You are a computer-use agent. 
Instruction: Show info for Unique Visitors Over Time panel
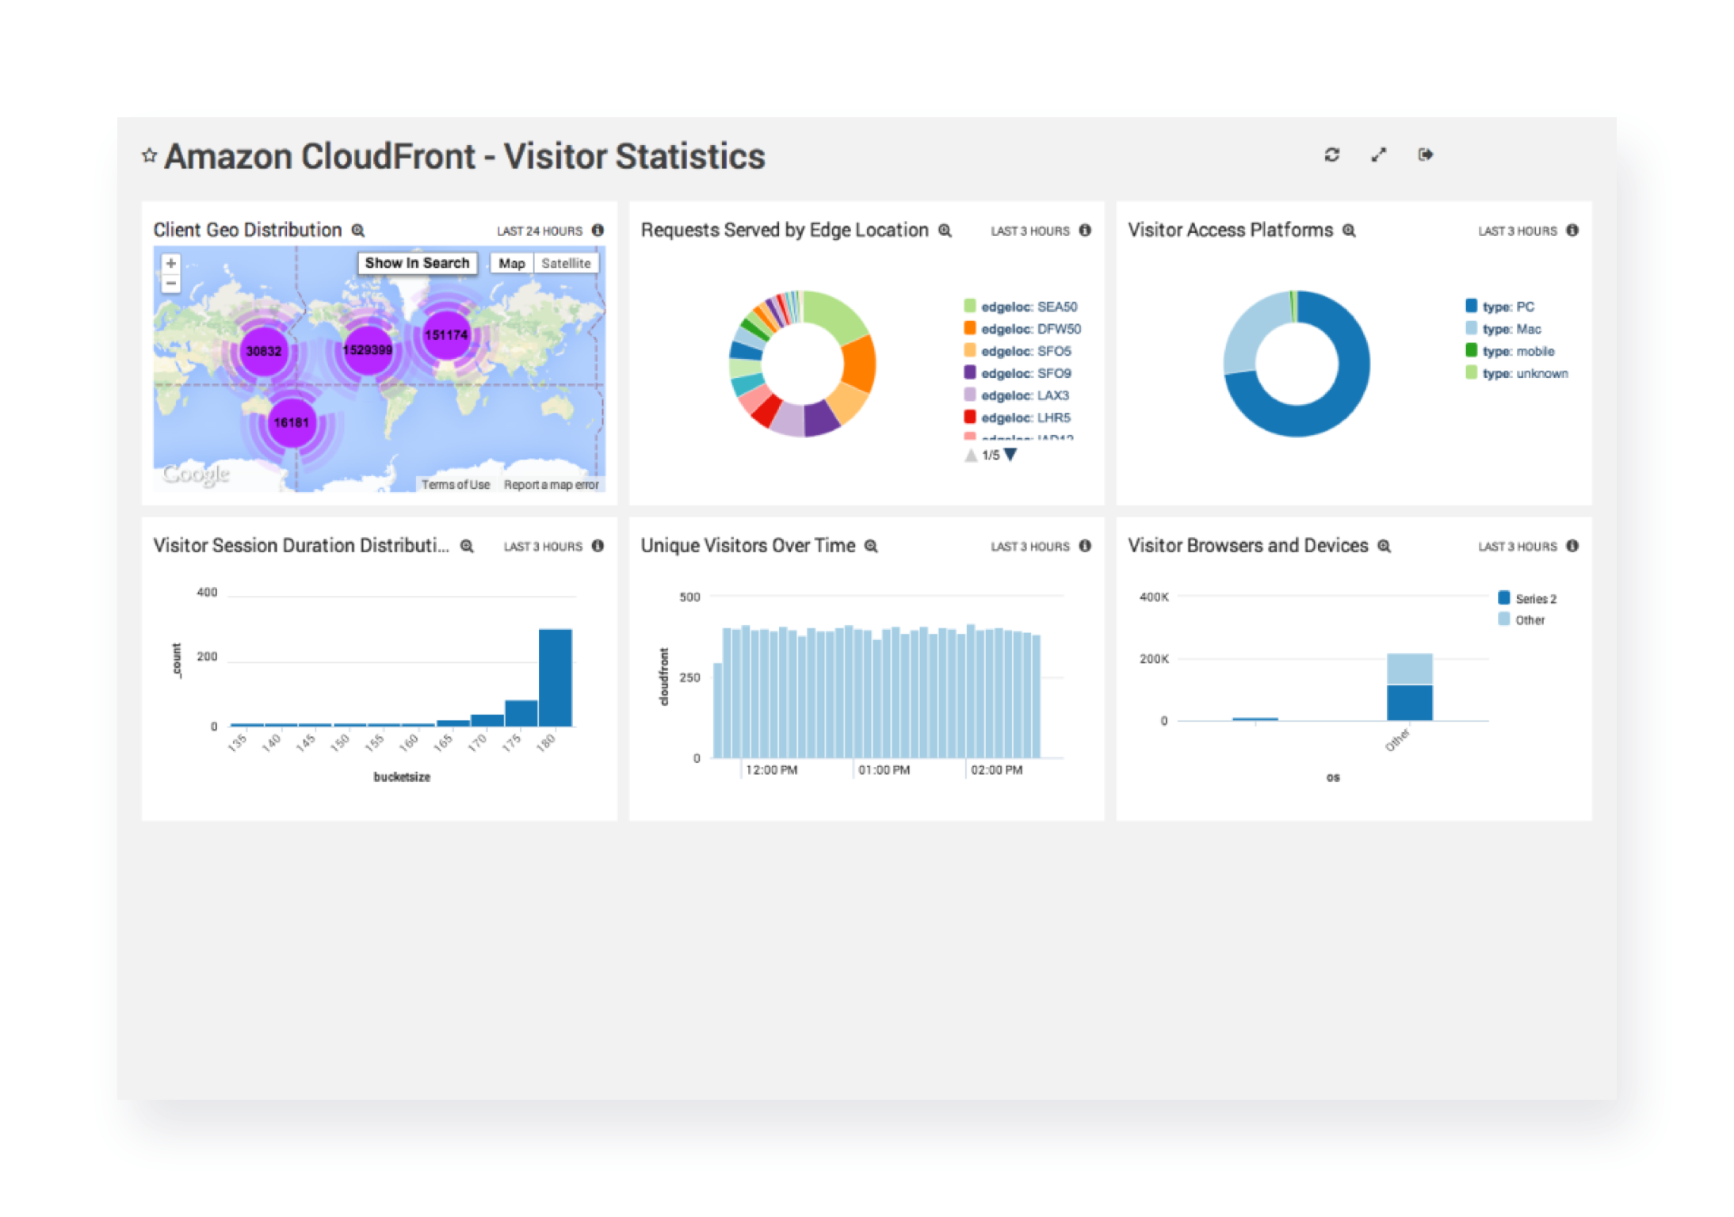[1086, 546]
